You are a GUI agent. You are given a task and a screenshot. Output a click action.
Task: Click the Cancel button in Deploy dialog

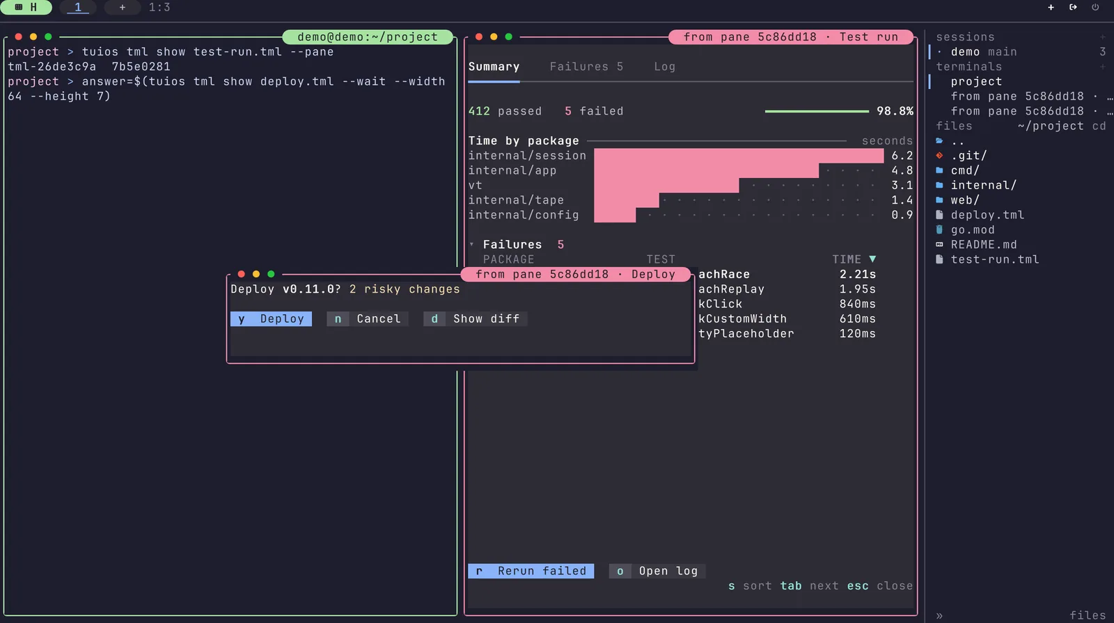(368, 319)
